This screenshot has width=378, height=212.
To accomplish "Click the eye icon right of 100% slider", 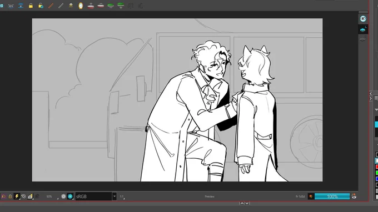I will (354, 196).
